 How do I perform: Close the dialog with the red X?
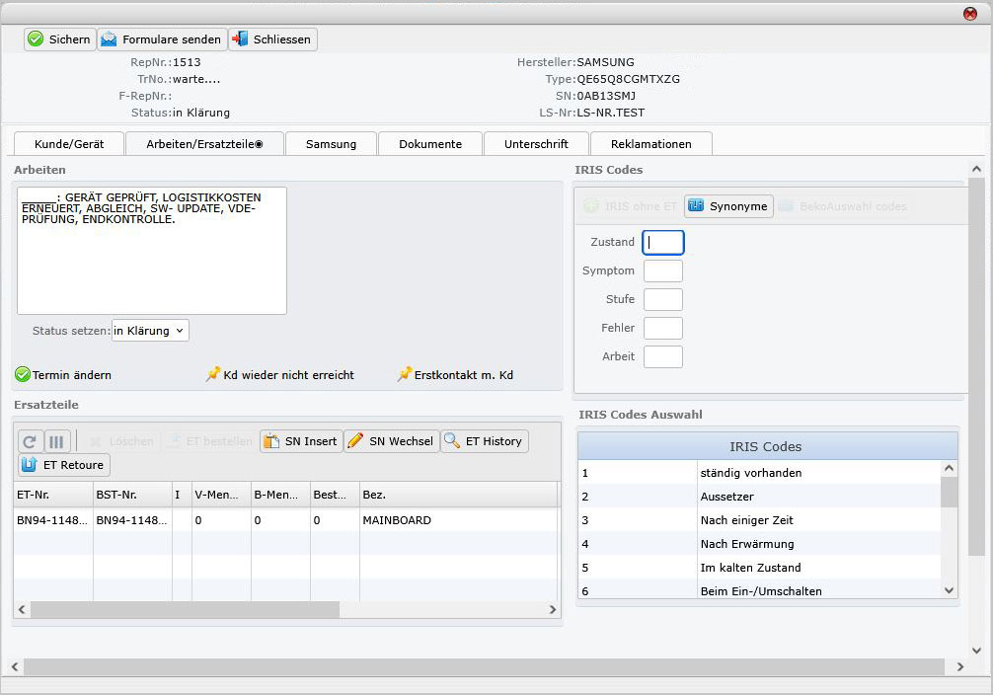click(969, 13)
